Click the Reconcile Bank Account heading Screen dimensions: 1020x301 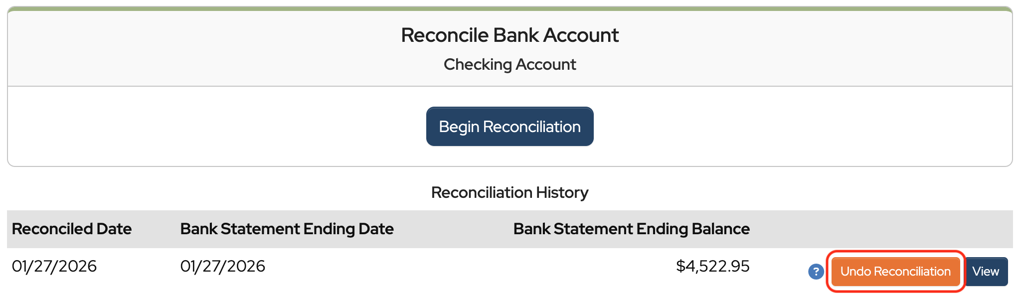tap(510, 35)
